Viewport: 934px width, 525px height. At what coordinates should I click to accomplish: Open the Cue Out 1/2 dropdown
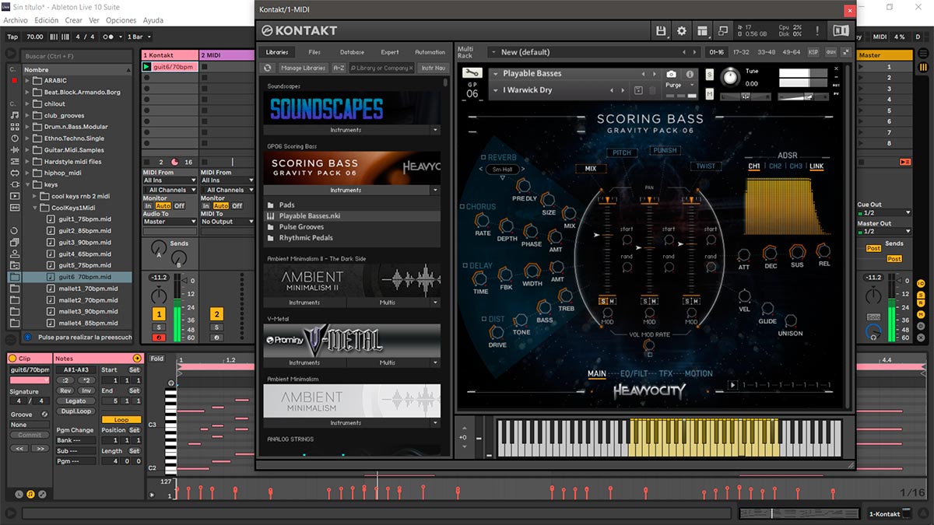pos(884,212)
